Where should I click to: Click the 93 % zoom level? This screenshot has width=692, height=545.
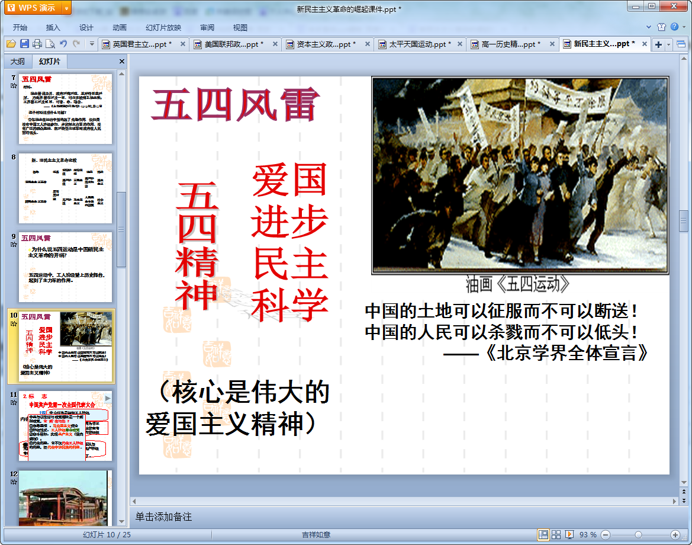coord(588,535)
